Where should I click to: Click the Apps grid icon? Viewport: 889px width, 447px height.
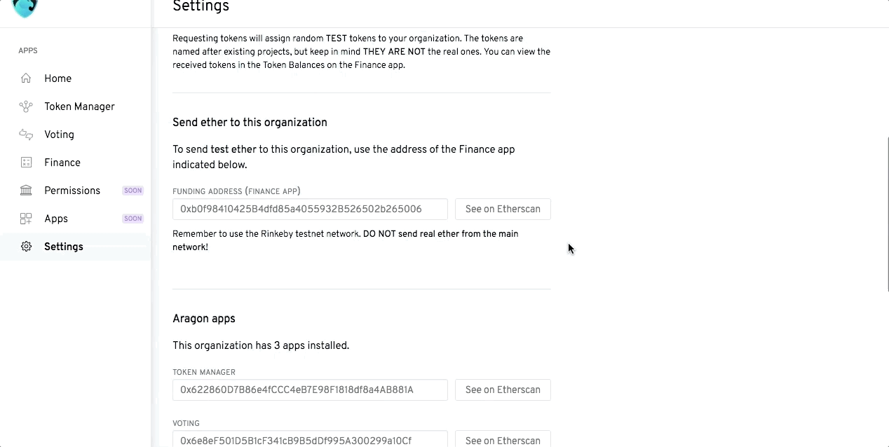pyautogui.click(x=26, y=219)
